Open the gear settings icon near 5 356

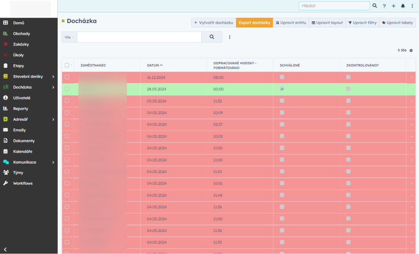pyautogui.click(x=411, y=50)
